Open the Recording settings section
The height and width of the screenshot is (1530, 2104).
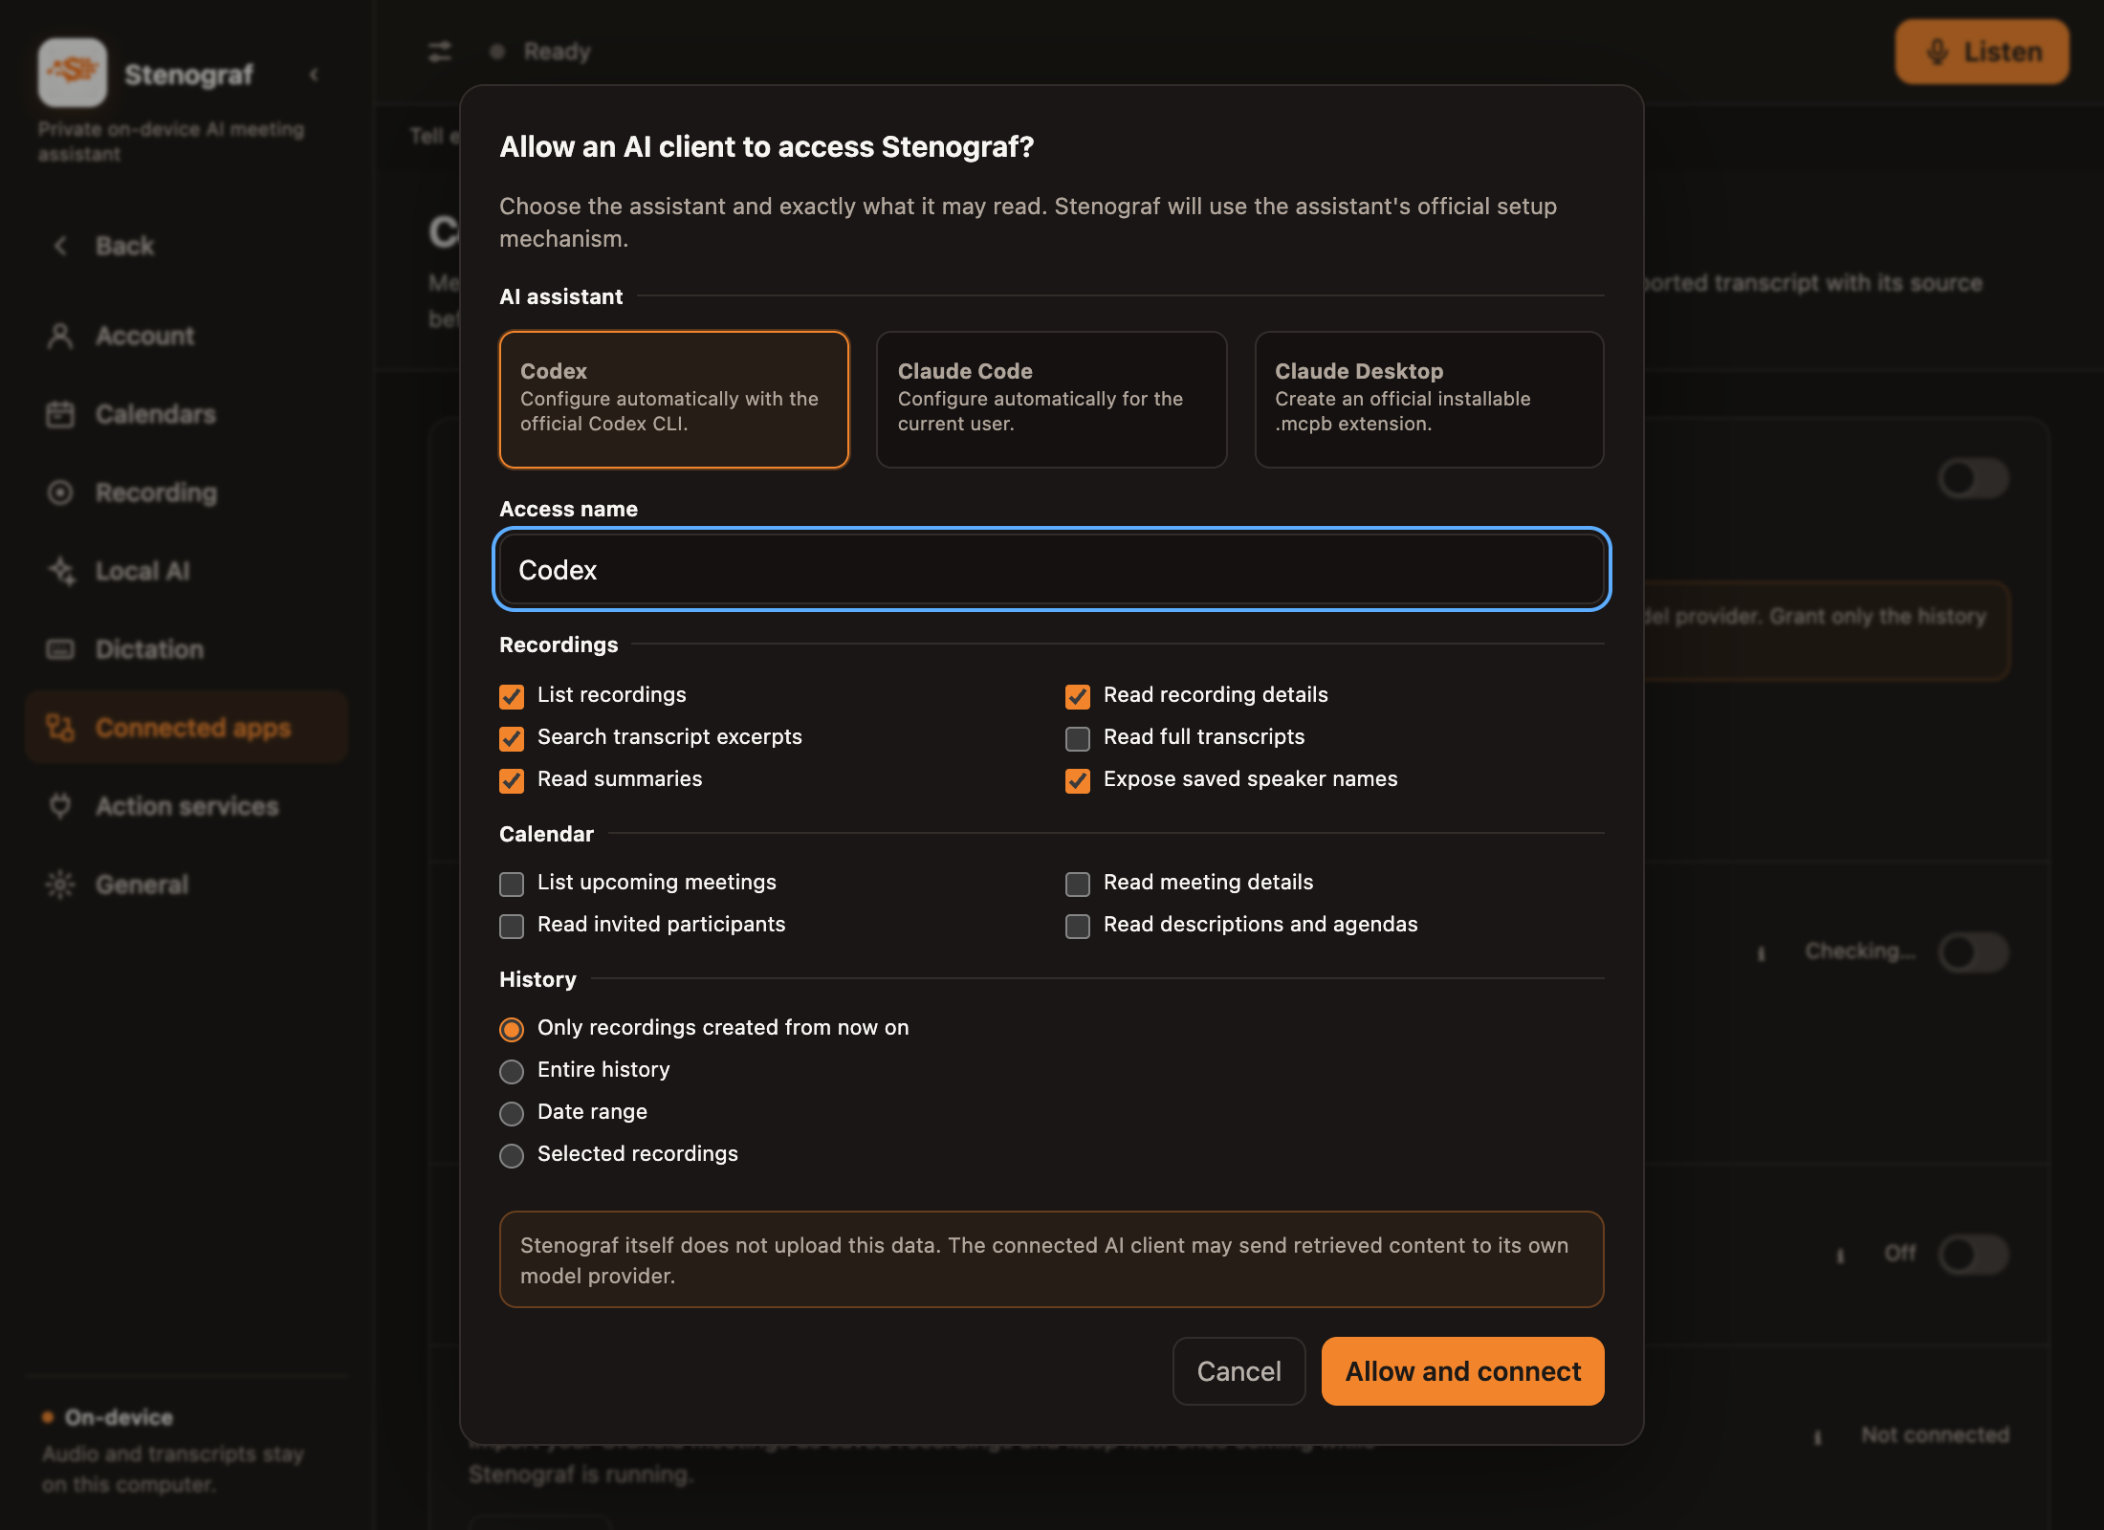[x=186, y=492]
